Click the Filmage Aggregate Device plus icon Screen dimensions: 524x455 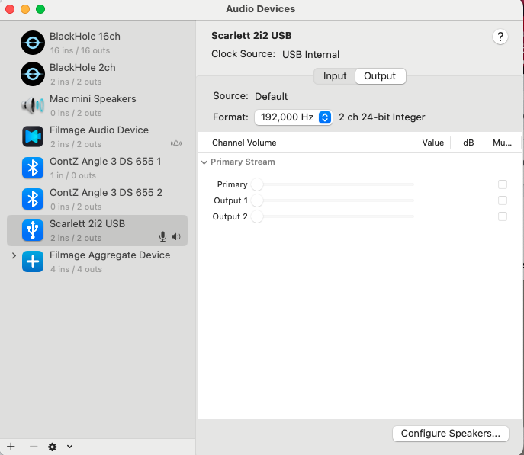pos(33,261)
